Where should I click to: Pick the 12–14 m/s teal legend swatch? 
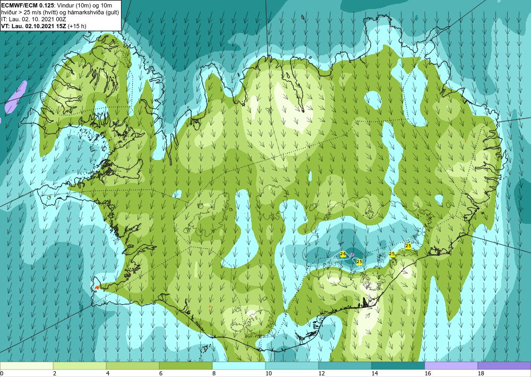(345, 365)
